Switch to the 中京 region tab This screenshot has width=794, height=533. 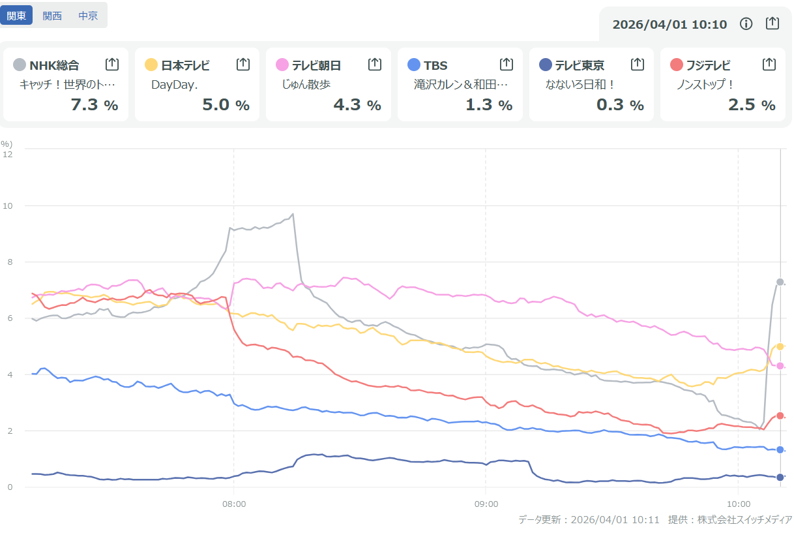pyautogui.click(x=88, y=16)
